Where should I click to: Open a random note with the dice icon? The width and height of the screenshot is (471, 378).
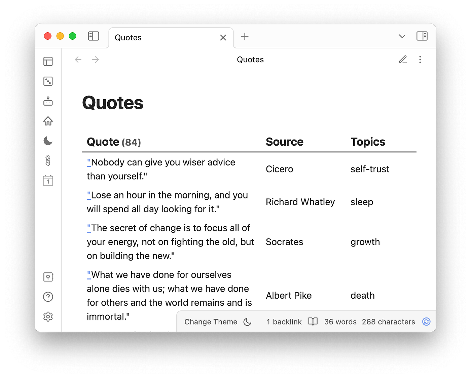tap(48, 81)
